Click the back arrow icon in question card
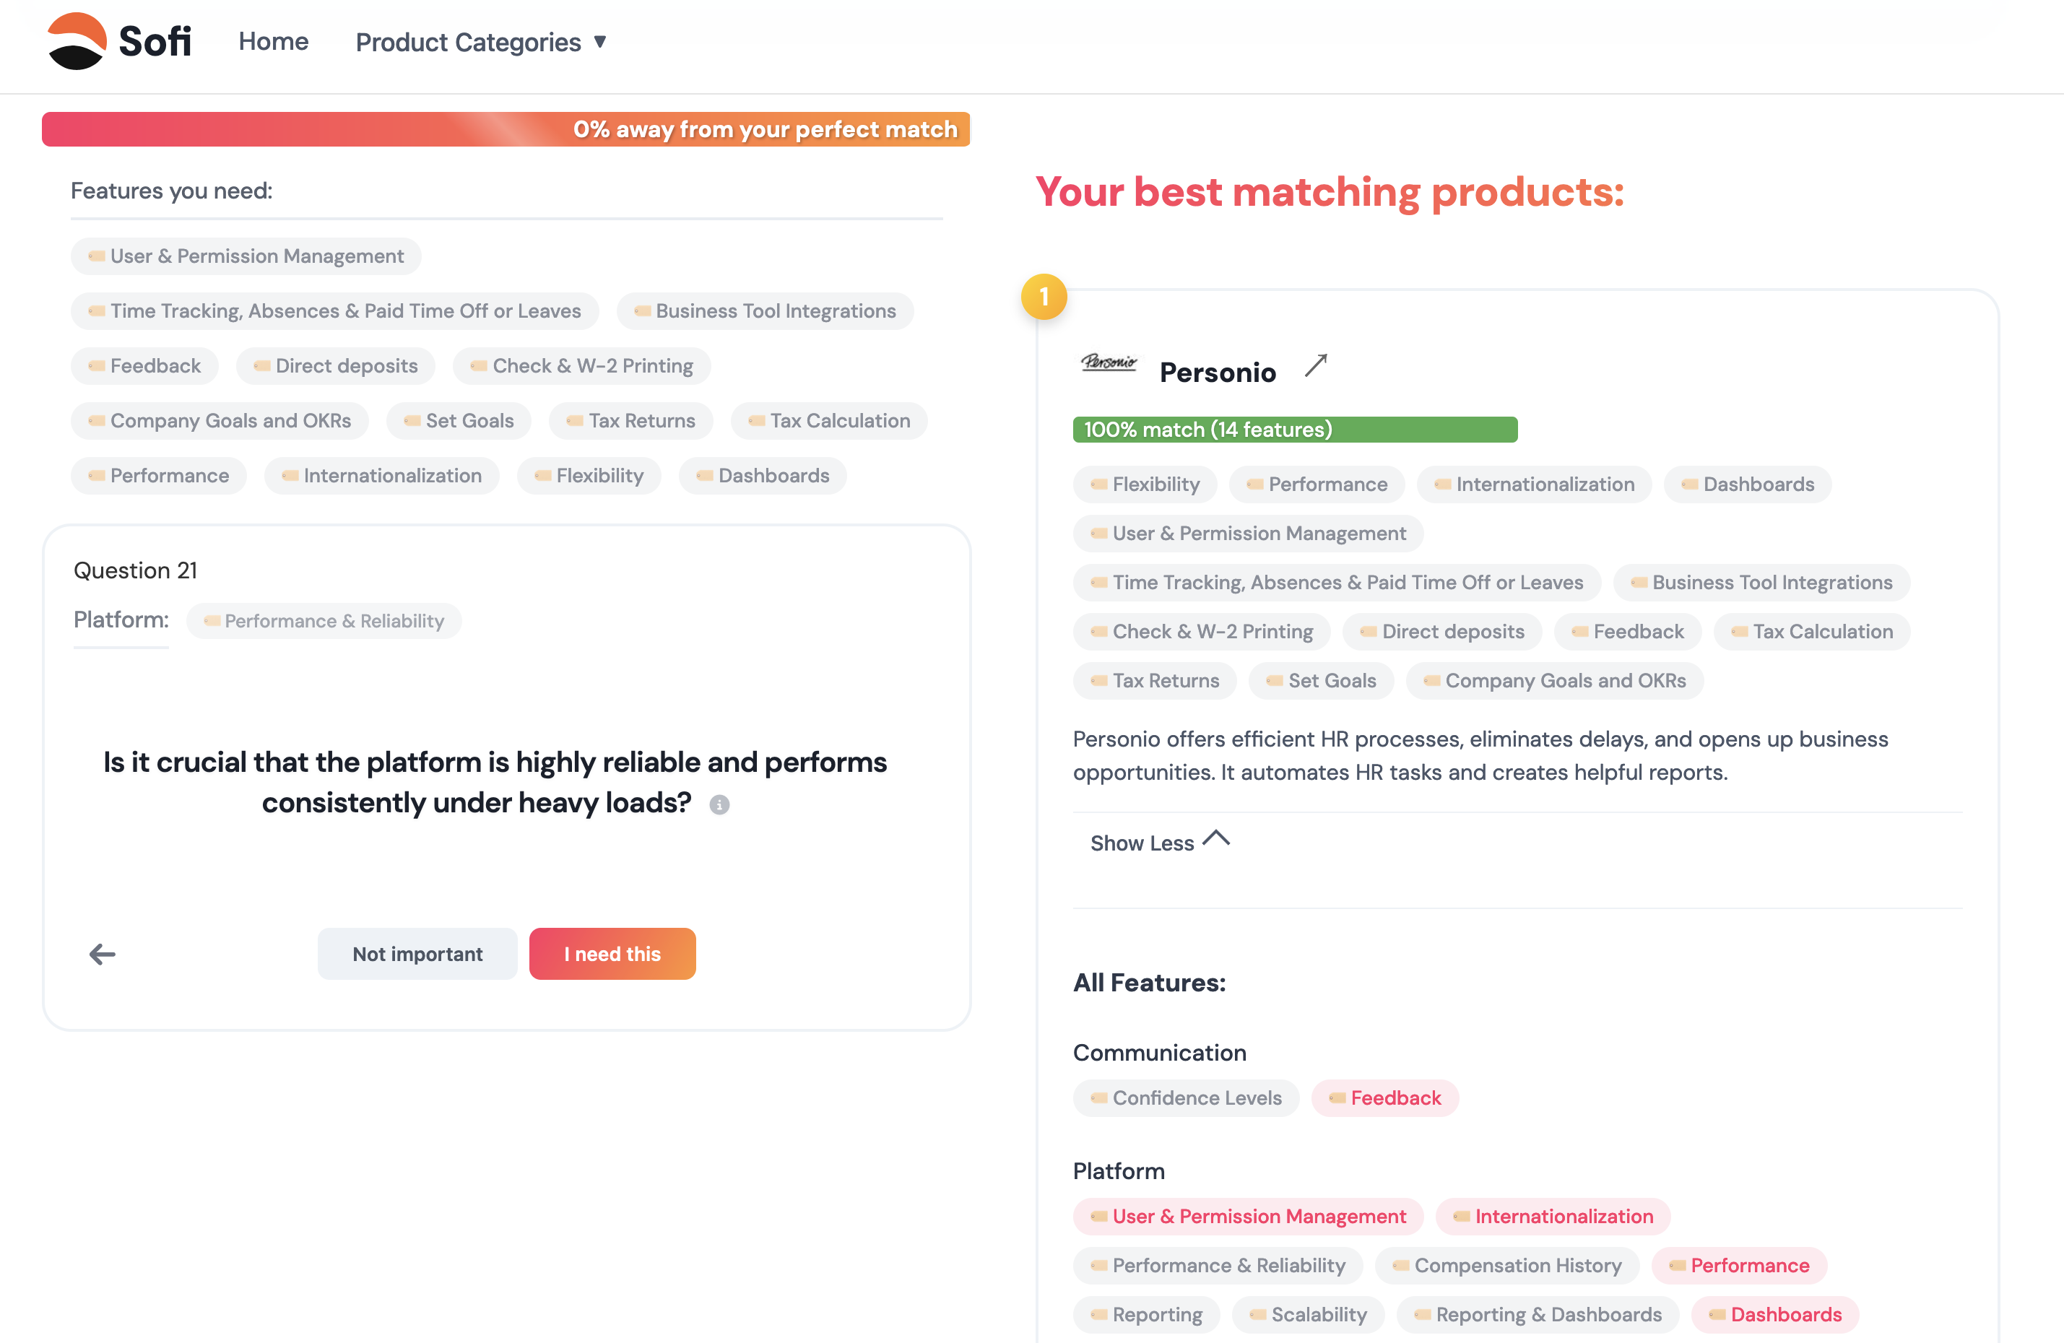This screenshot has height=1343, width=2064. click(x=103, y=954)
